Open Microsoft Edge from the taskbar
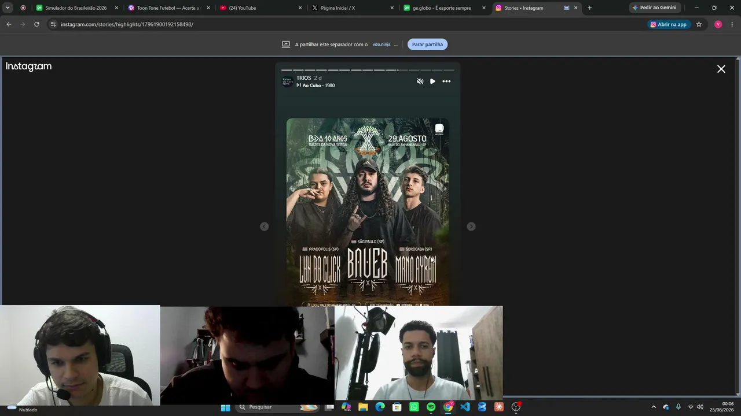This screenshot has height=416, width=741. (x=380, y=407)
